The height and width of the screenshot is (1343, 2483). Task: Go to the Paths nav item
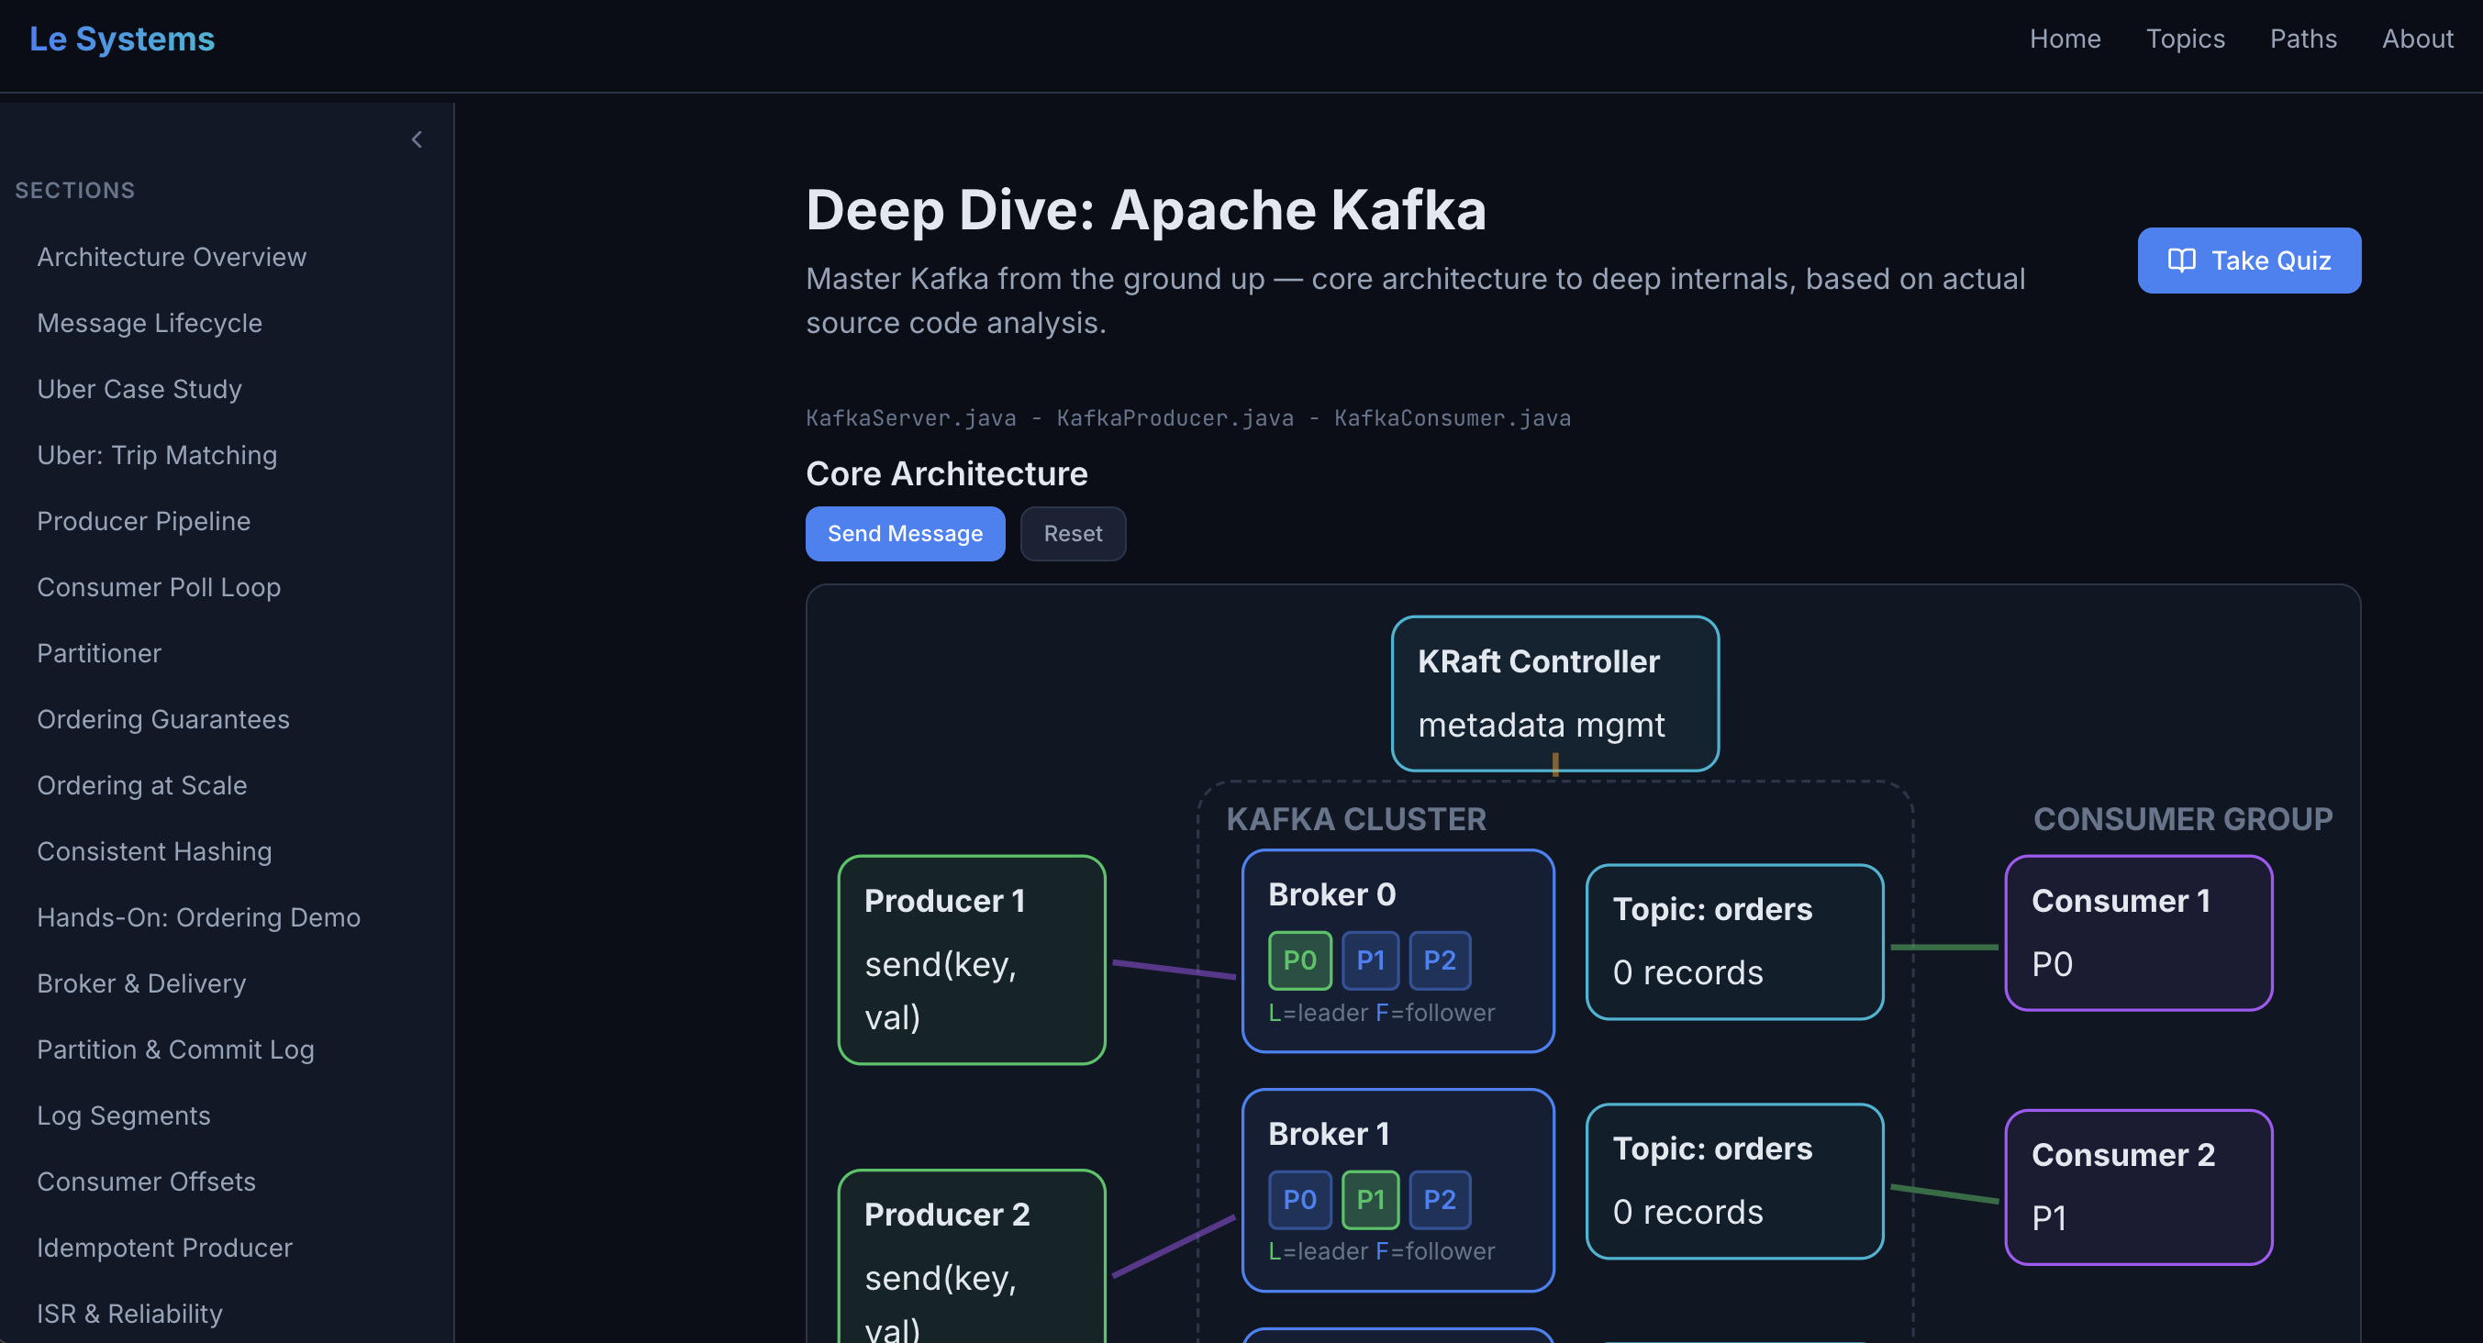(2303, 39)
